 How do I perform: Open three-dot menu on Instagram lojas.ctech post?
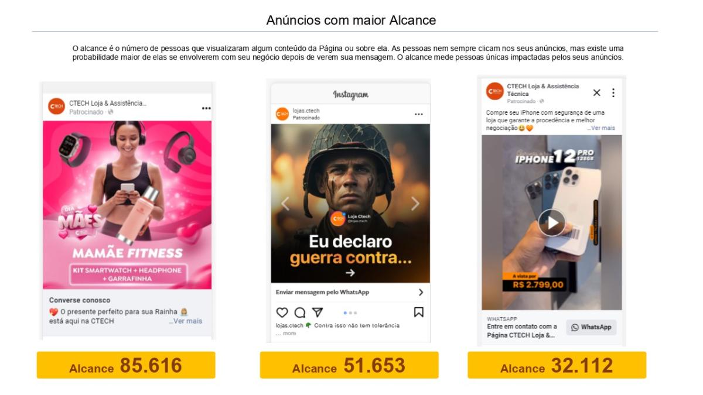[418, 114]
